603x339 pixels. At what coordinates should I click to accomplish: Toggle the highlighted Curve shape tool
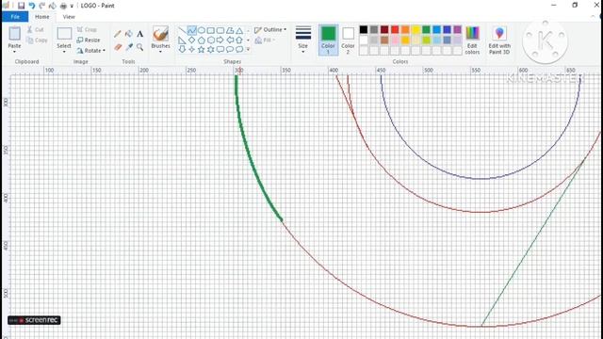click(192, 30)
